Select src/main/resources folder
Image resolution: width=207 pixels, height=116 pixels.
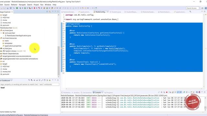9,38
